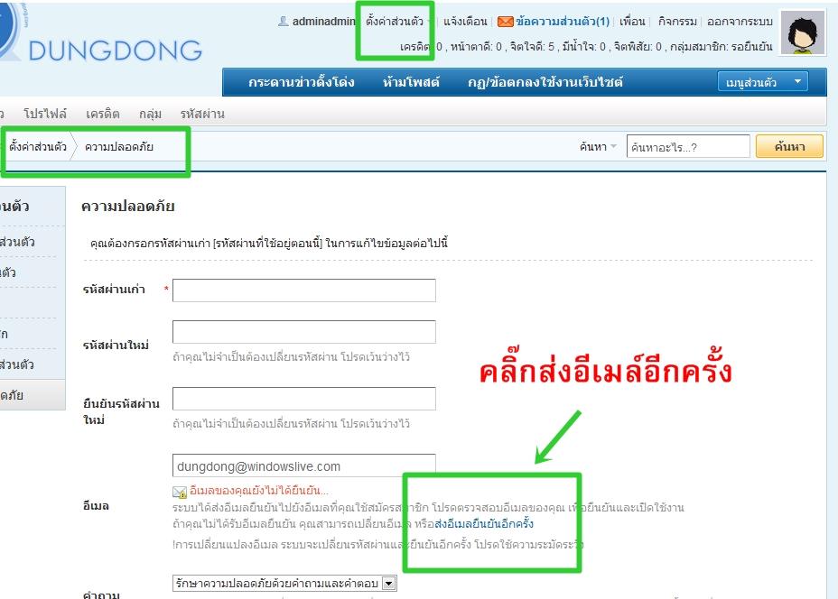
Task: Switch to the รหัสผ่าน tab
Action: [x=202, y=114]
